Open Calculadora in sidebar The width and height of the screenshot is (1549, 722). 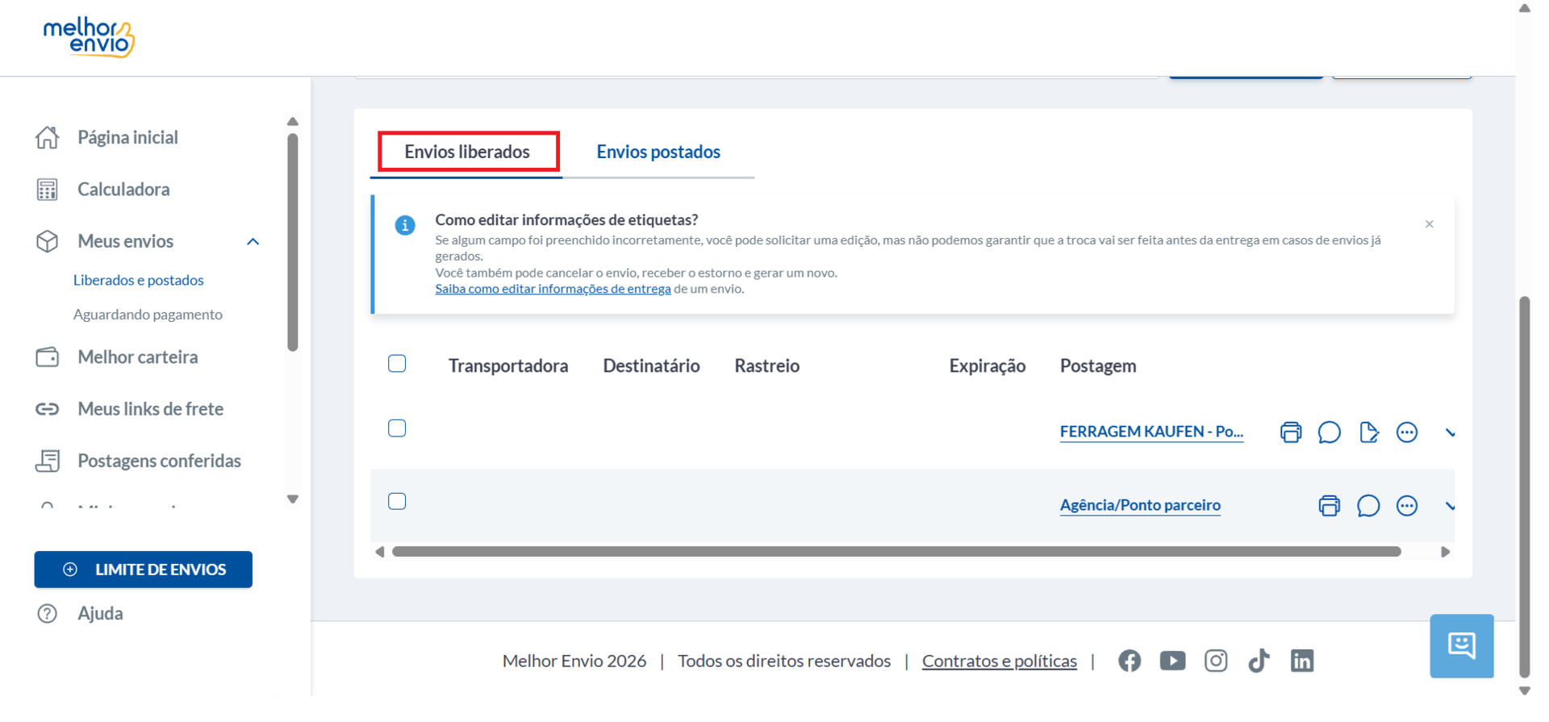point(123,190)
